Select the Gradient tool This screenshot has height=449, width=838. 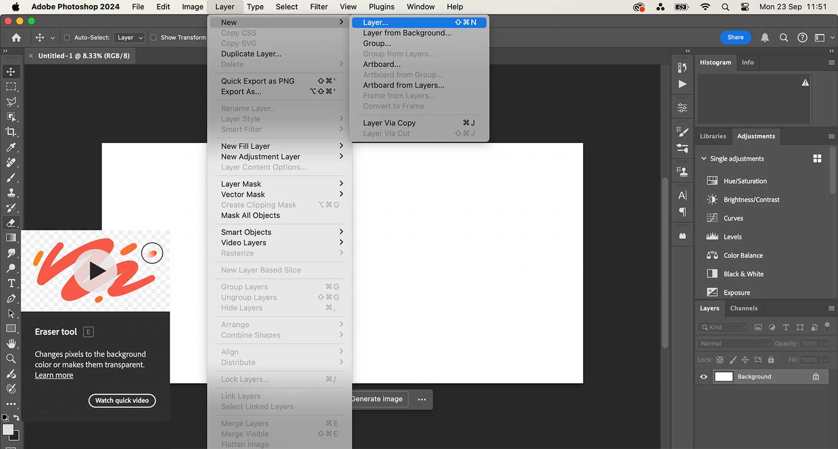[11, 238]
